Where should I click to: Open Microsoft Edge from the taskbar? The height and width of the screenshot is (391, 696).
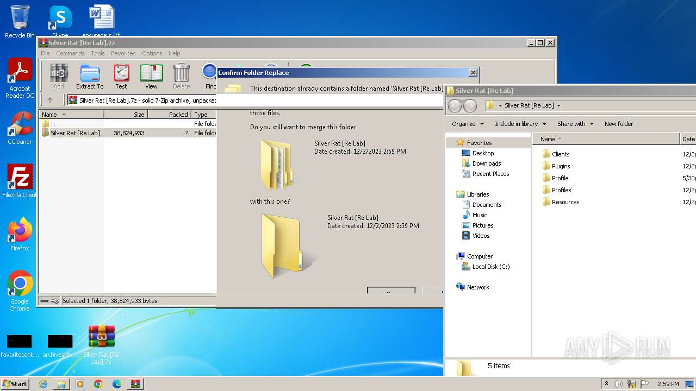point(116,384)
